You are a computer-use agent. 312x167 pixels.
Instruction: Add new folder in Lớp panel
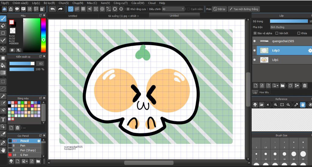(282, 86)
